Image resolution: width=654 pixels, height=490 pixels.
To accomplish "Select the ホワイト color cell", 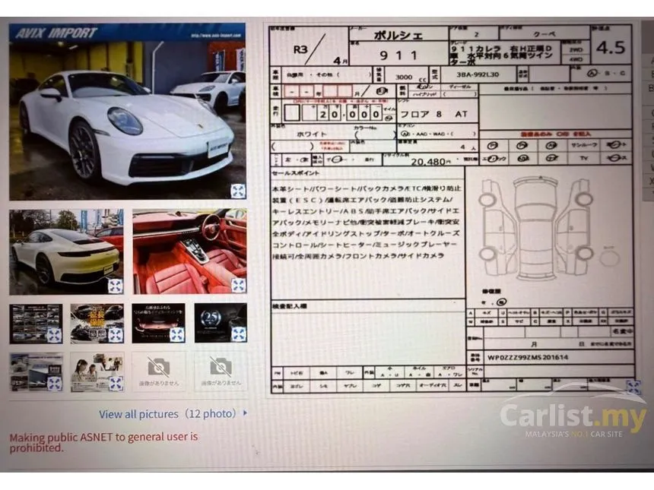I will pyautogui.click(x=312, y=134).
